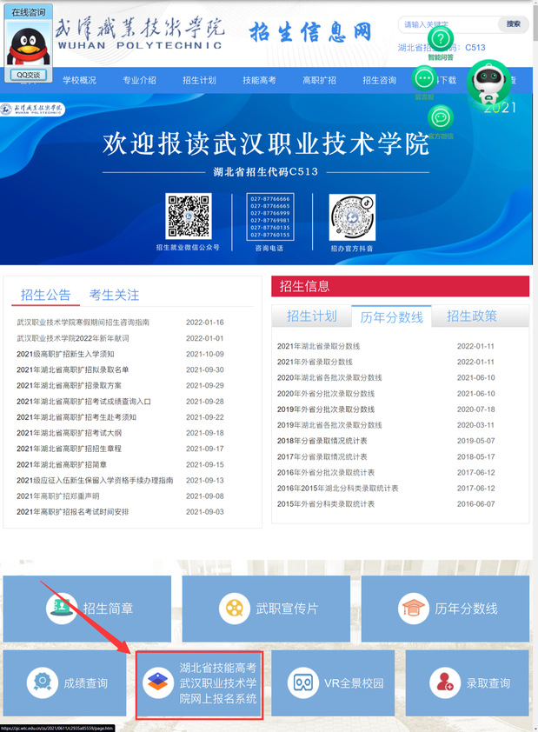Switch to the 历年分数线 info tab
This screenshot has height=732, width=538.
391,317
